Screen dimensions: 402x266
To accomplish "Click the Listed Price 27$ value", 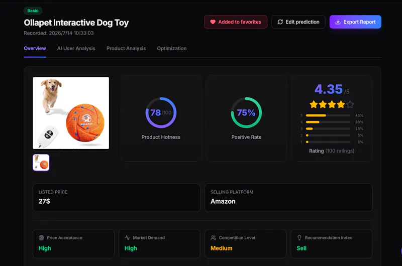I will click(44, 201).
